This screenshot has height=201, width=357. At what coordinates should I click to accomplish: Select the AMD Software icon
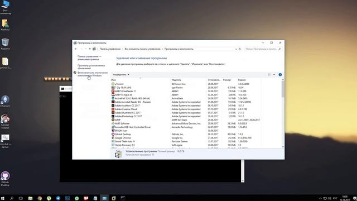(x=113, y=123)
